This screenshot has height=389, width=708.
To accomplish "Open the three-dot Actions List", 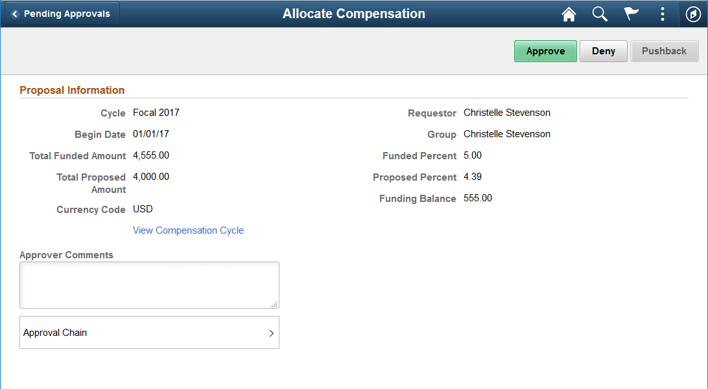I will pyautogui.click(x=662, y=14).
